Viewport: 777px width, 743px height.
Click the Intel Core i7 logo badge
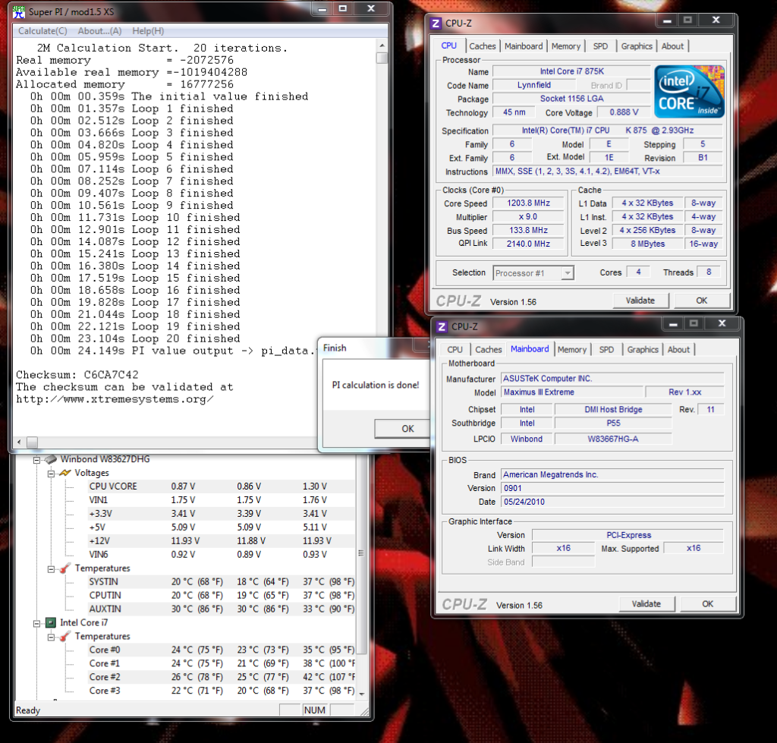click(x=689, y=91)
